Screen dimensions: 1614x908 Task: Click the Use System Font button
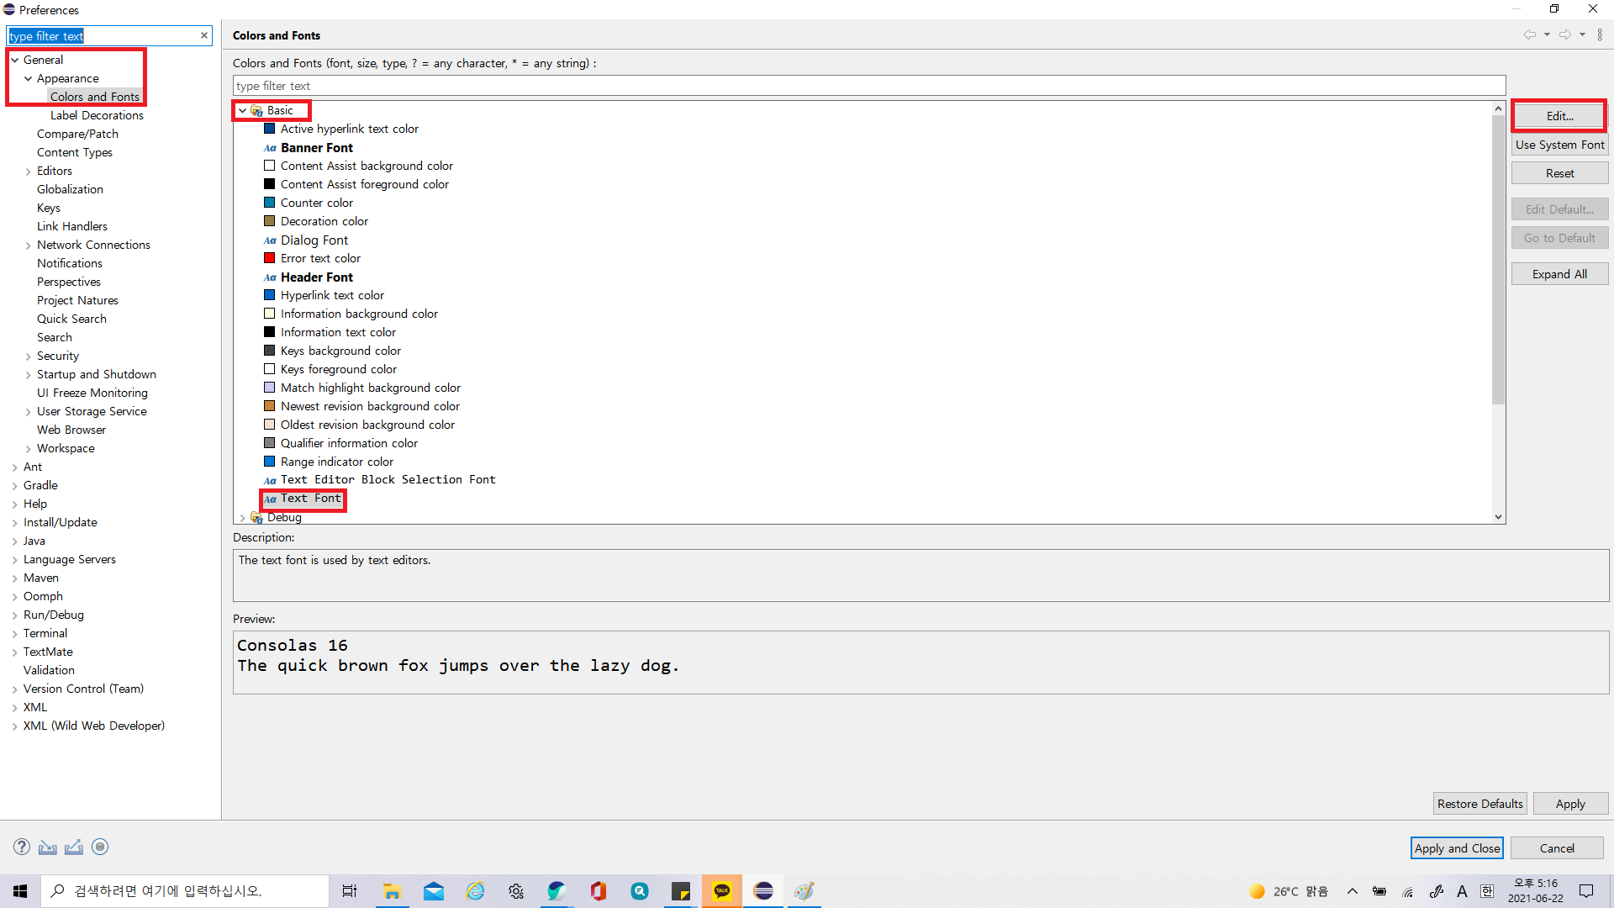tap(1559, 145)
